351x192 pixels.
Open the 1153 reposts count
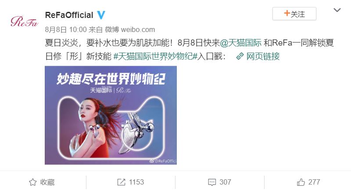pyautogui.click(x=131, y=182)
